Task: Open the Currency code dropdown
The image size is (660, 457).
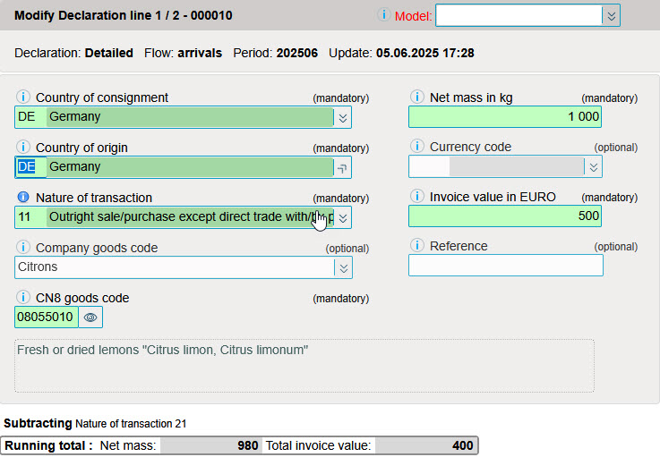Action: click(592, 167)
